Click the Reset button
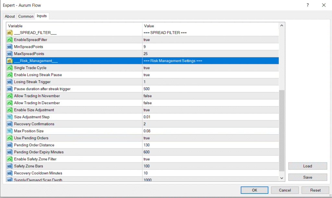This screenshot has height=198, width=332. (x=315, y=190)
